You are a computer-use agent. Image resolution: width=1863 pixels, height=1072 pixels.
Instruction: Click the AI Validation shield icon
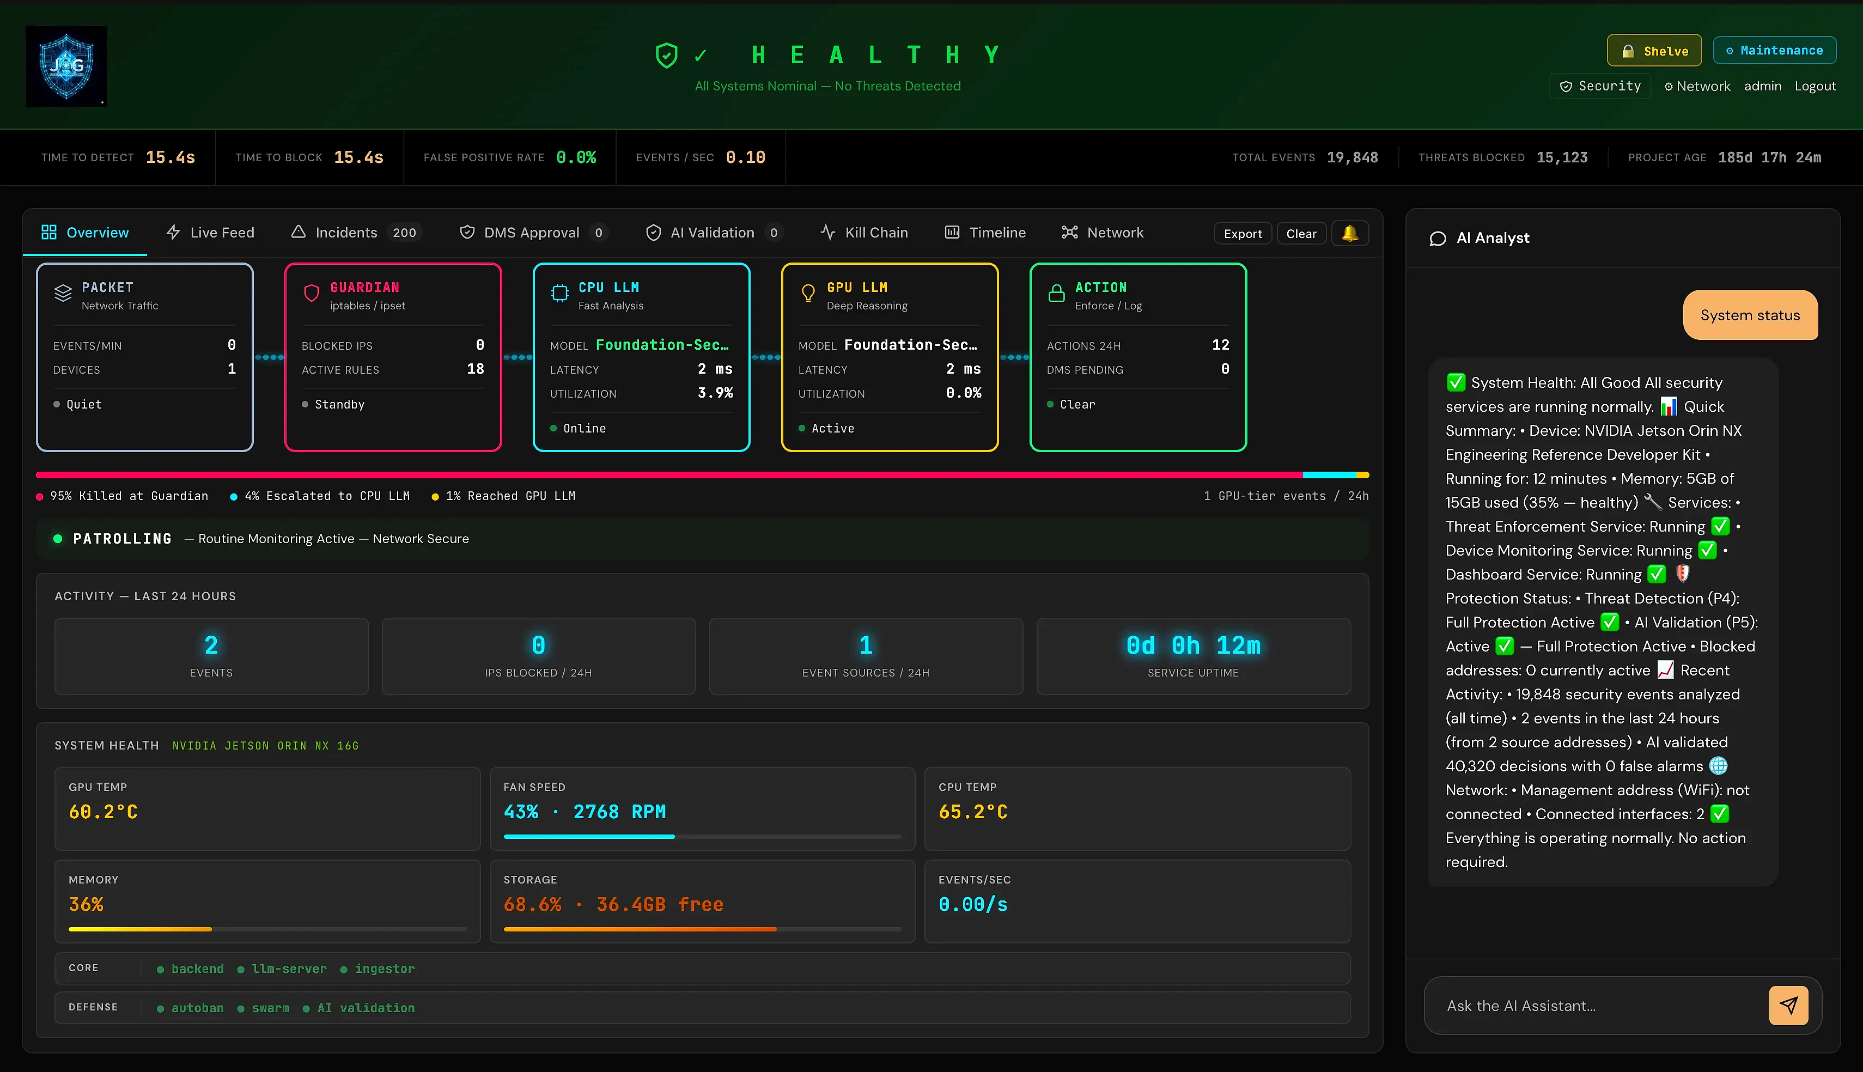(x=653, y=233)
